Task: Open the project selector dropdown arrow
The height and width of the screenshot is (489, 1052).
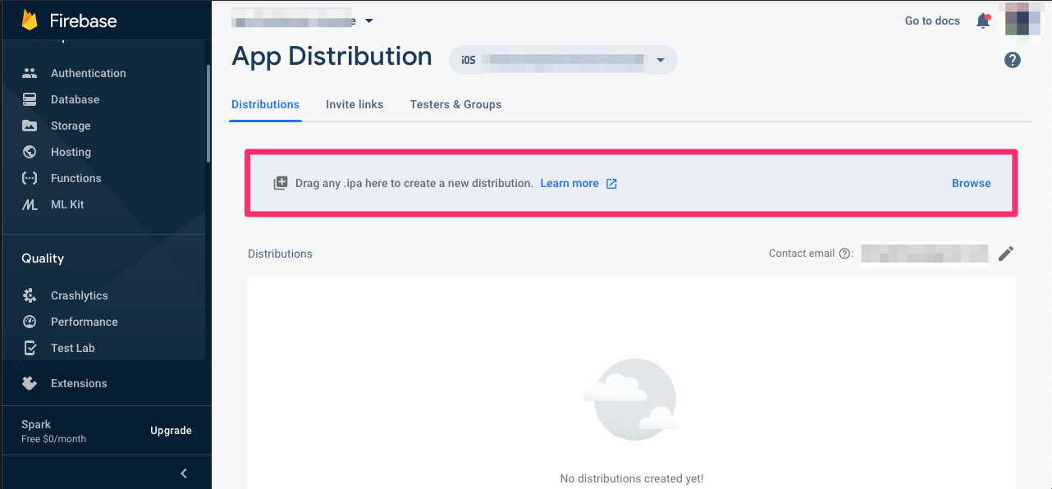Action: tap(369, 21)
